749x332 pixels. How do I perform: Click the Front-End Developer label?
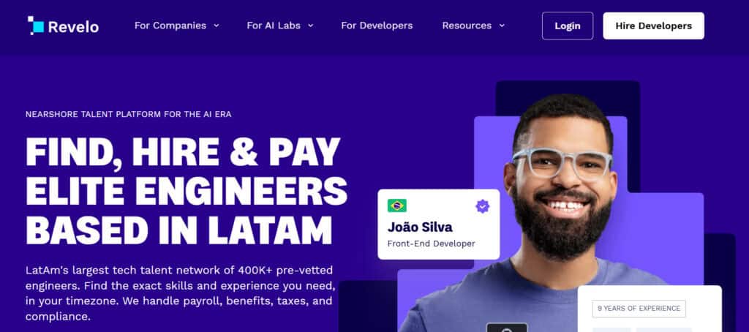[431, 244]
